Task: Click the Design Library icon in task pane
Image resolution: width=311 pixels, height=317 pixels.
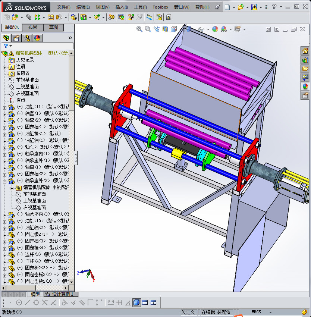Action: click(x=305, y=60)
